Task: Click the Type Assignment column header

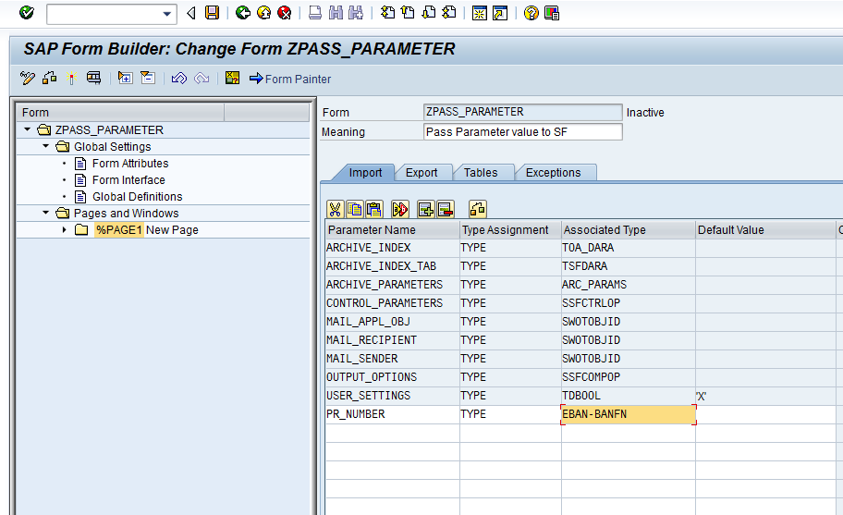Action: 510,230
